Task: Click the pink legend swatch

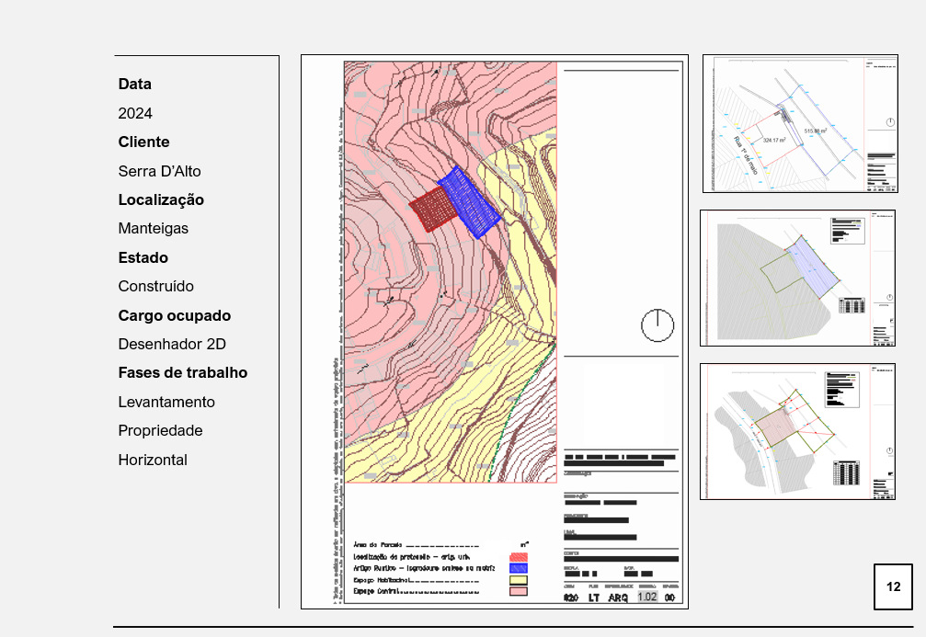Action: [x=519, y=591]
